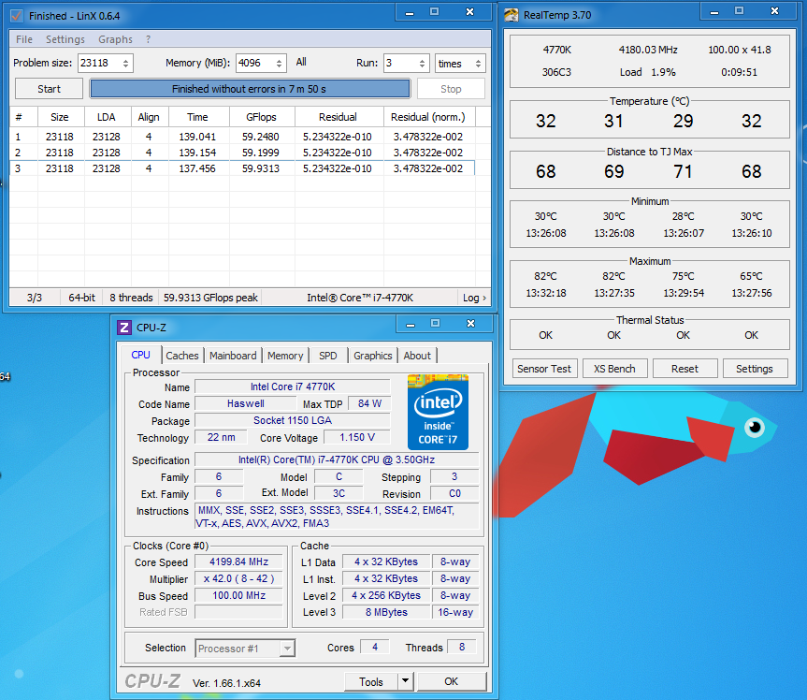Click the Multiplier value x 42.0 ( 8 - 42 )
Viewport: 807px width, 700px height.
[x=238, y=578]
